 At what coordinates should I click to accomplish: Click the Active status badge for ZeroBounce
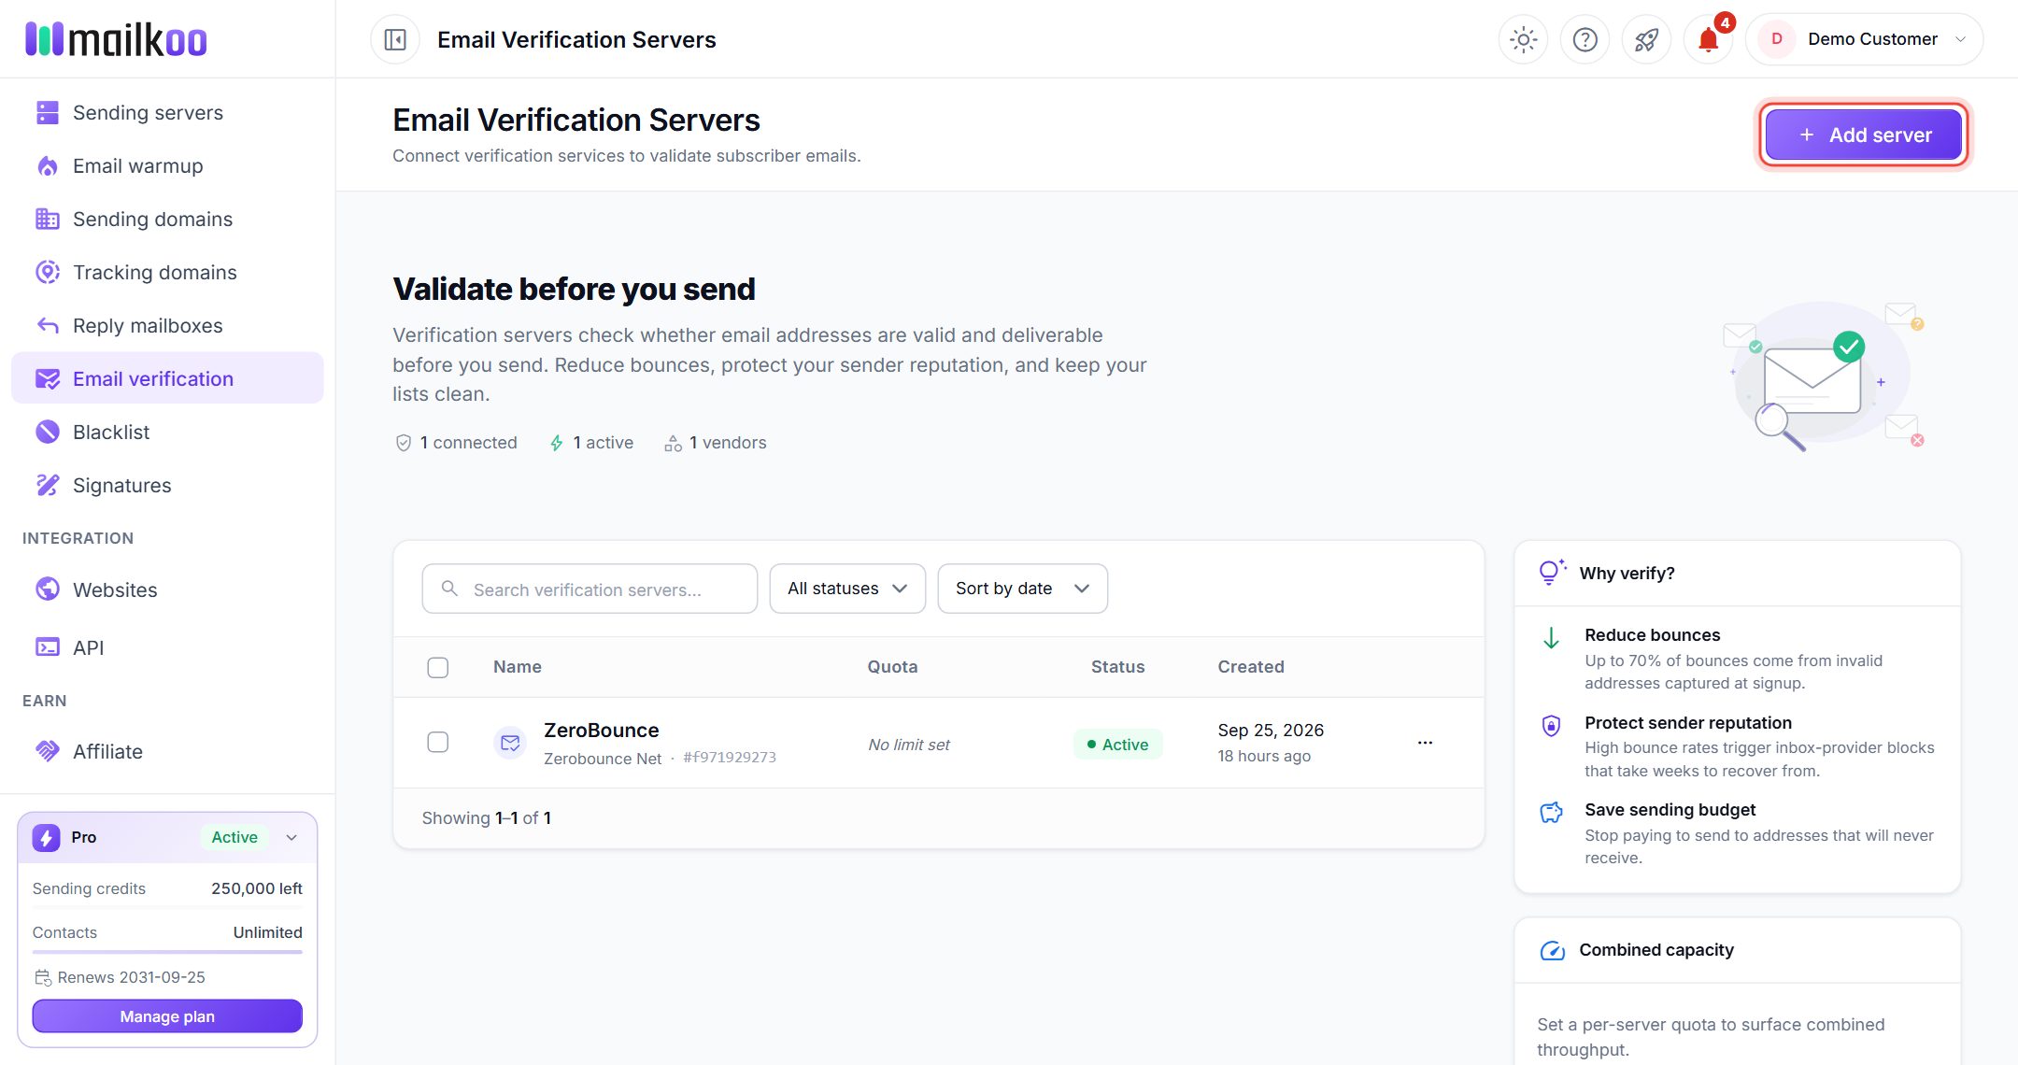click(1117, 745)
